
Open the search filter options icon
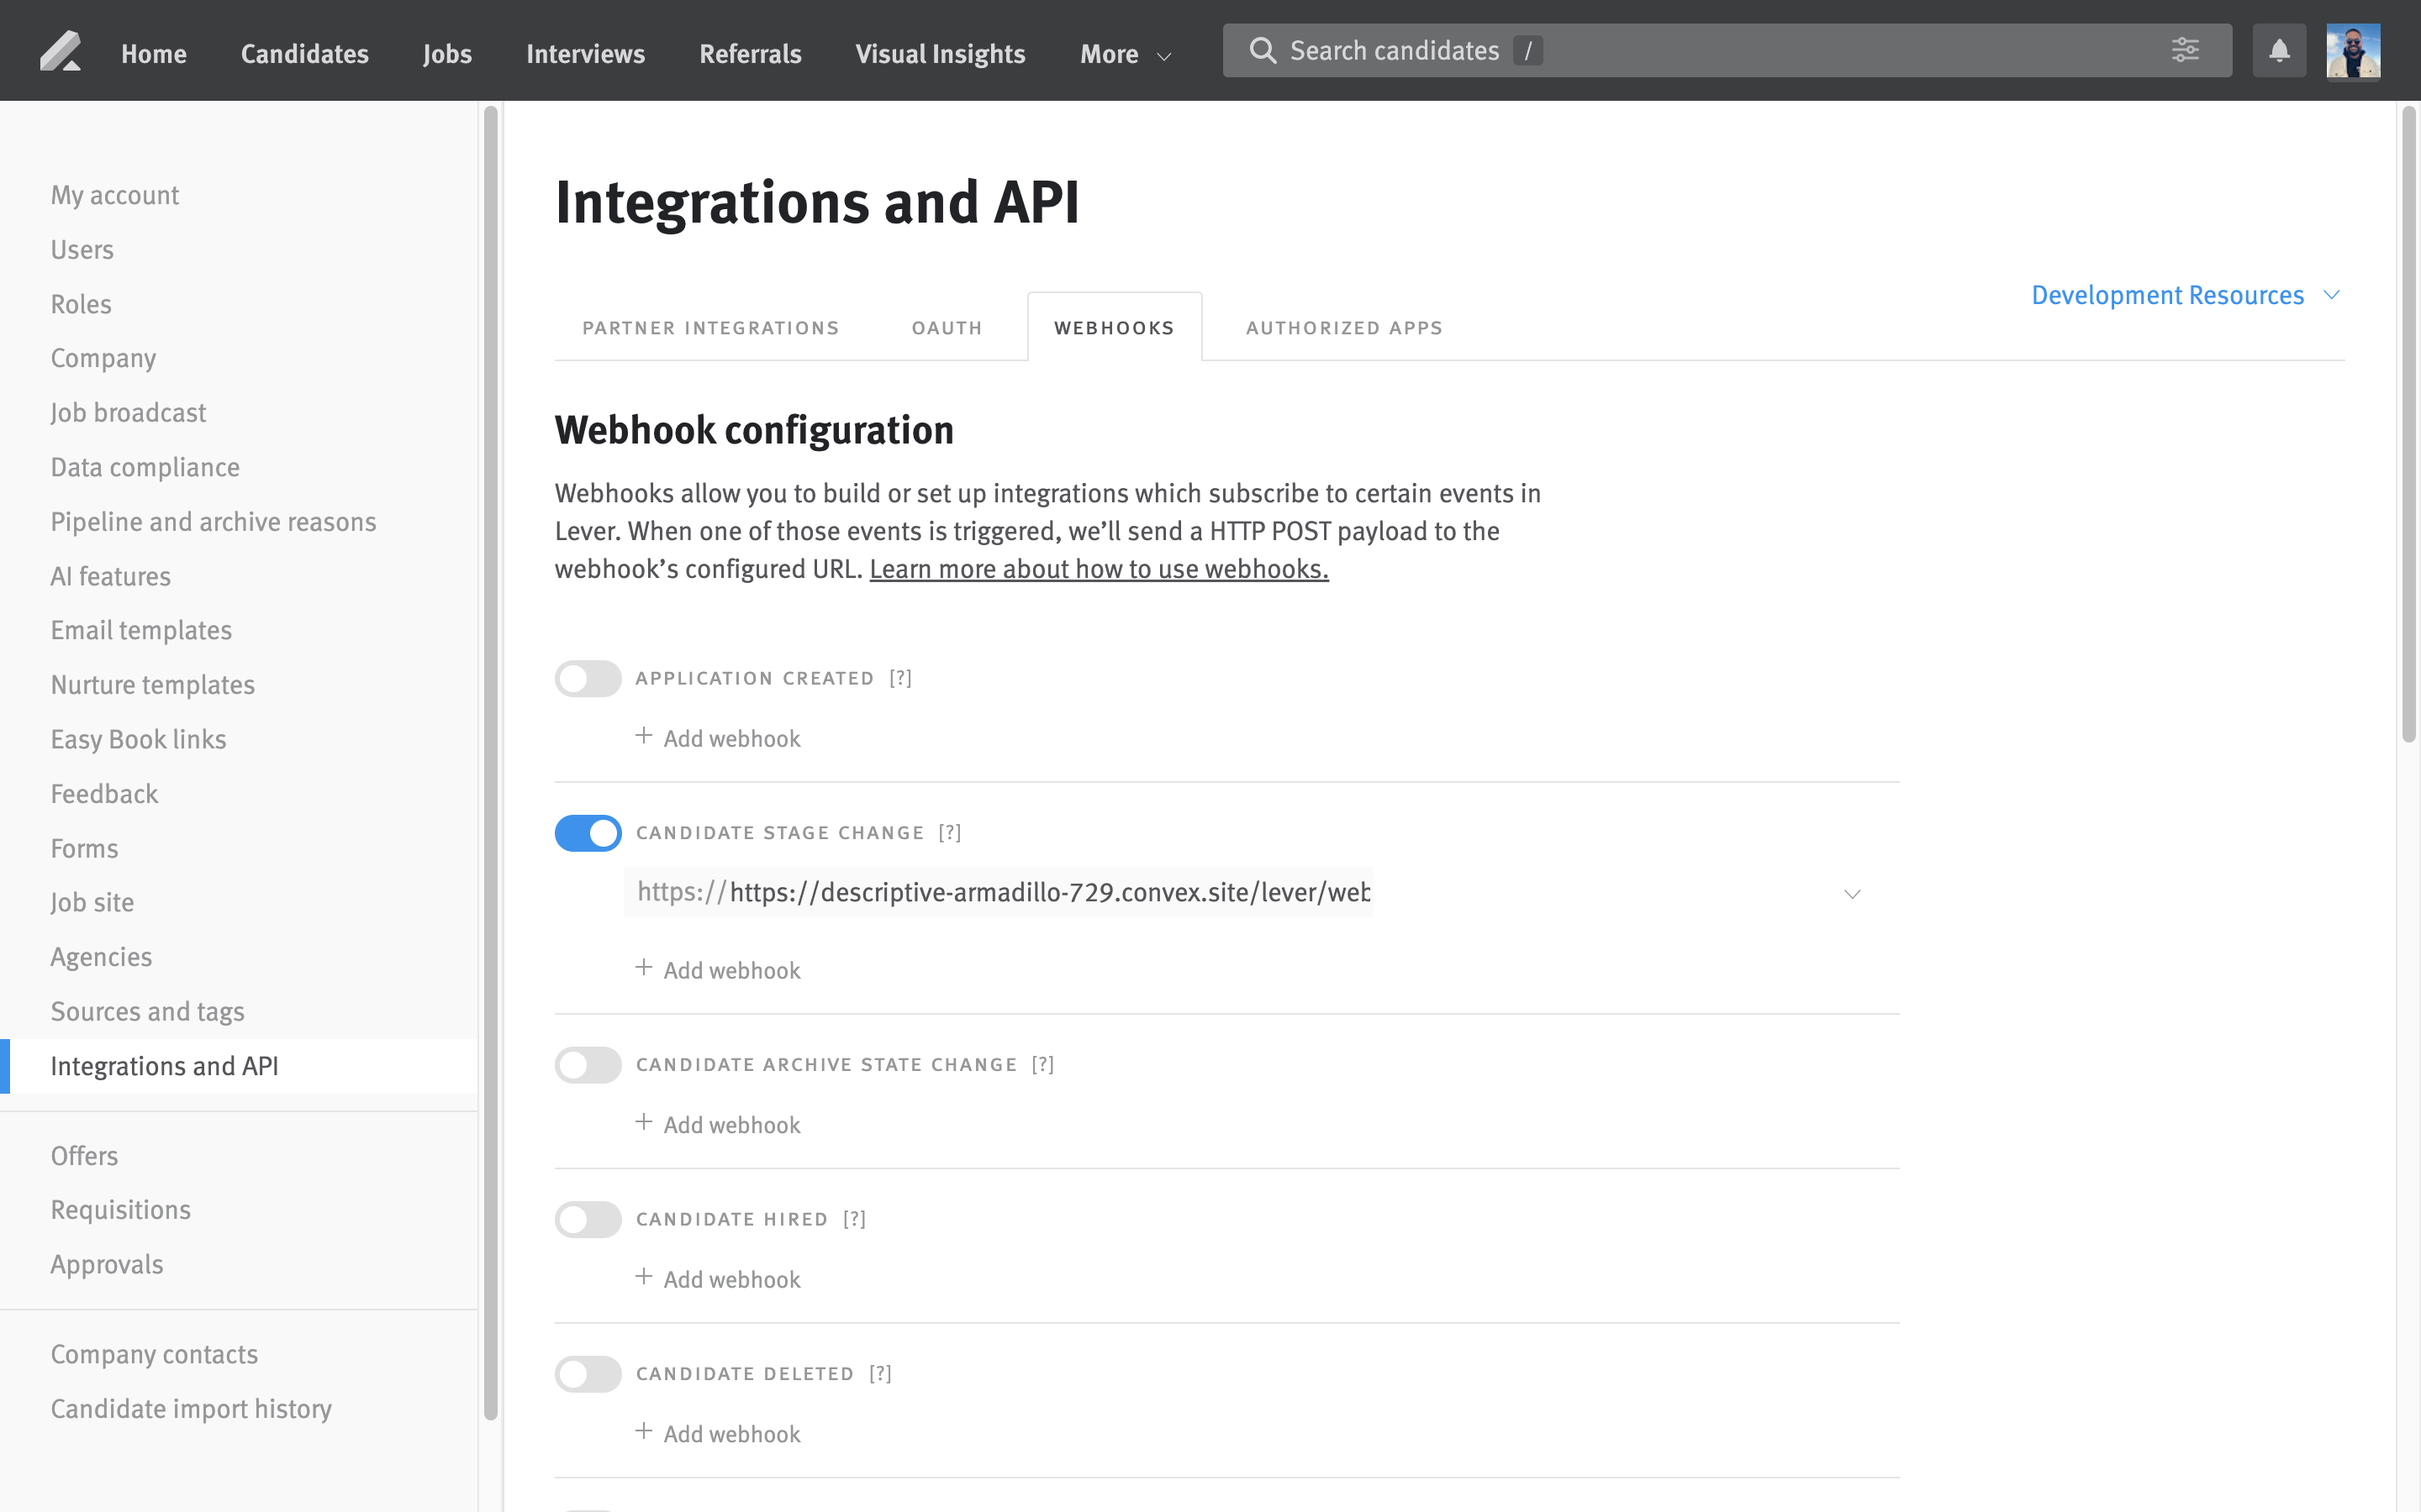coord(2185,50)
